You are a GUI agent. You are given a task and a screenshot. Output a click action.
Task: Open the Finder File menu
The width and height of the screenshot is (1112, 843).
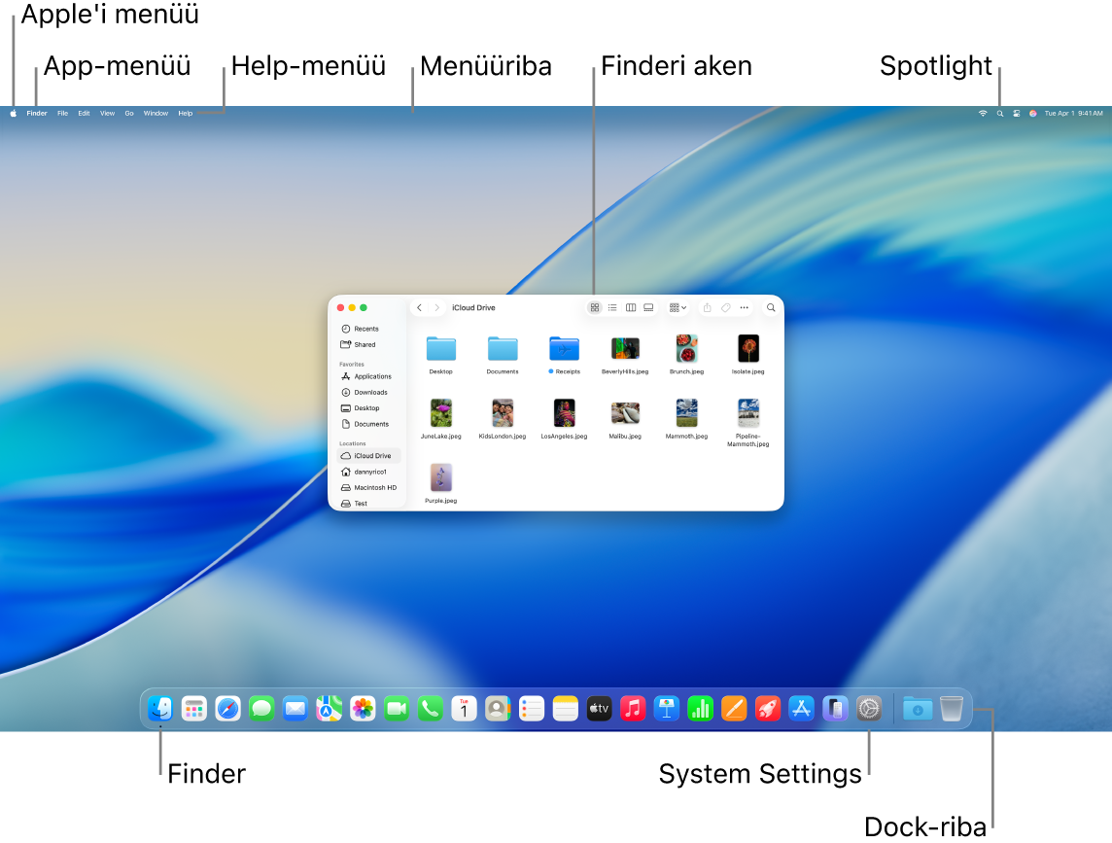[x=62, y=113]
